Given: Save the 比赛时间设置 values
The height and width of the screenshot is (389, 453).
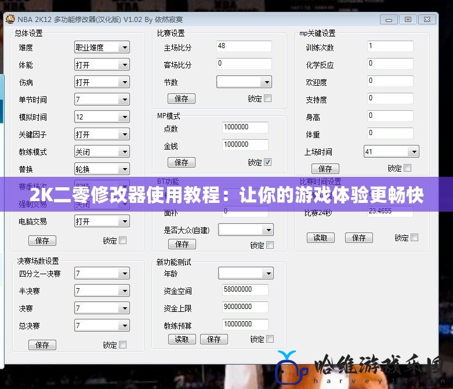Looking at the screenshot, I should [x=359, y=238].
